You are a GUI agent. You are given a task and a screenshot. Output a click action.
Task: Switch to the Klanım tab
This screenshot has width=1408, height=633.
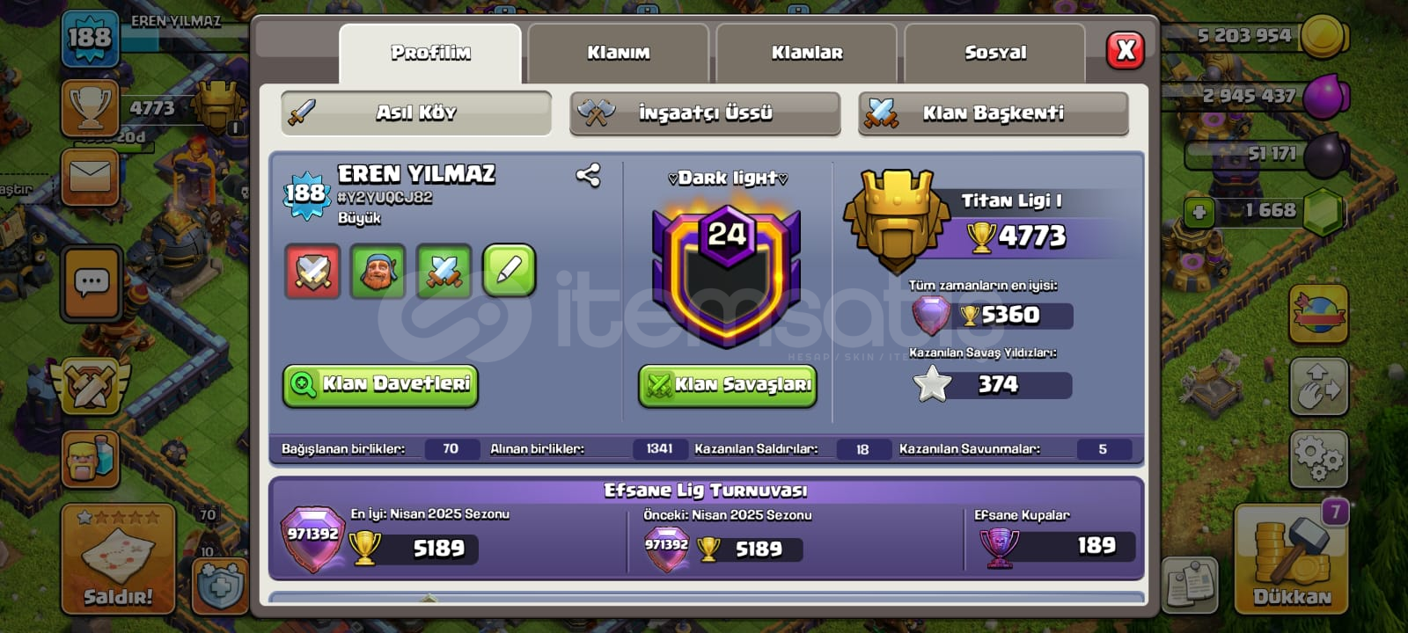point(618,54)
